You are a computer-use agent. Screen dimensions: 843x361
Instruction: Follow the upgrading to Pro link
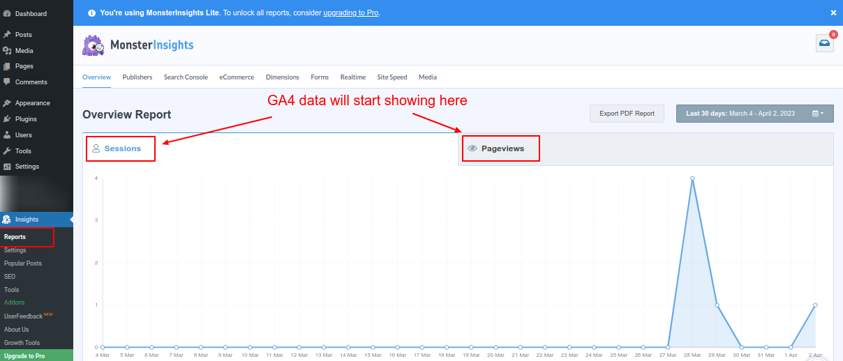351,13
